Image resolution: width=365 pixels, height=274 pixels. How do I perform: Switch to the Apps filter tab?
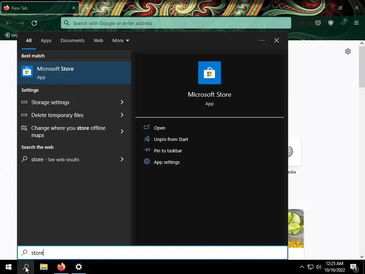click(46, 41)
